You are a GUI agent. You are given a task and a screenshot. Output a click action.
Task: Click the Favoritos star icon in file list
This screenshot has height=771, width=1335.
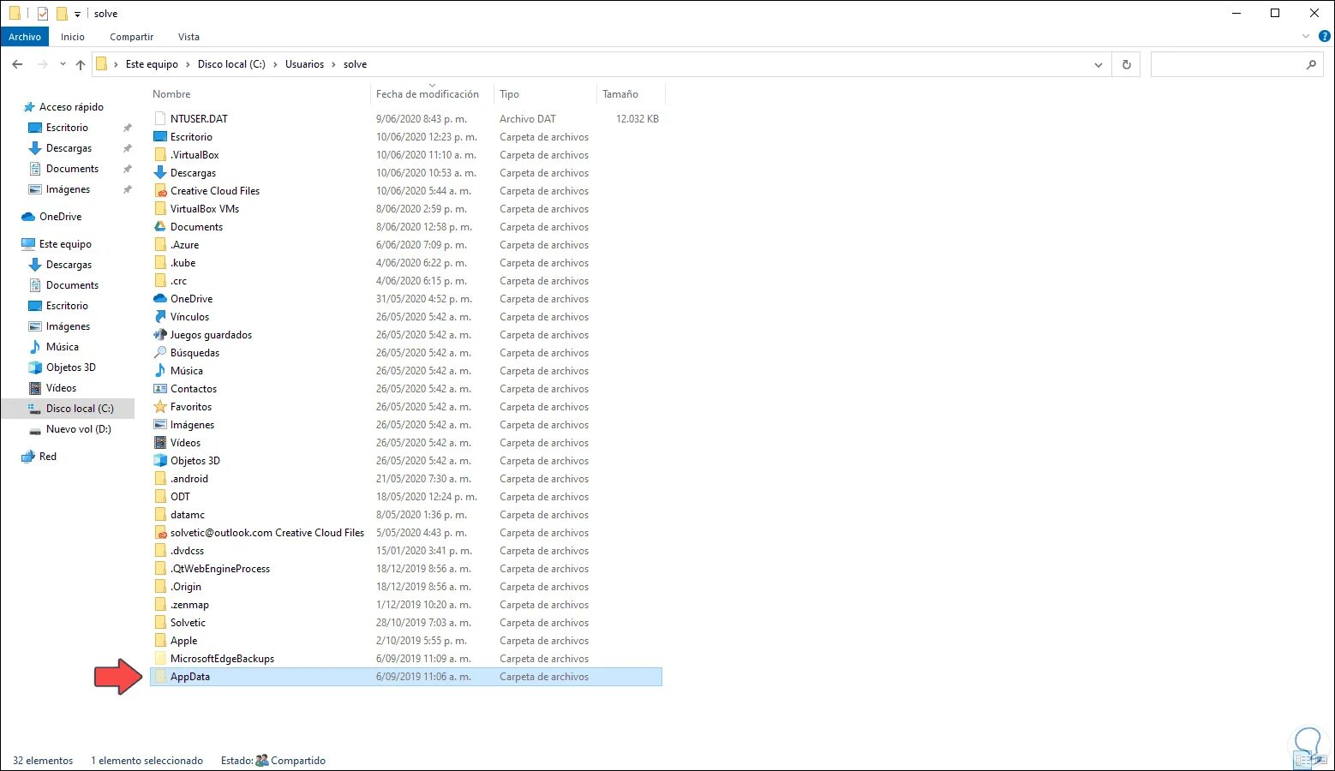160,407
